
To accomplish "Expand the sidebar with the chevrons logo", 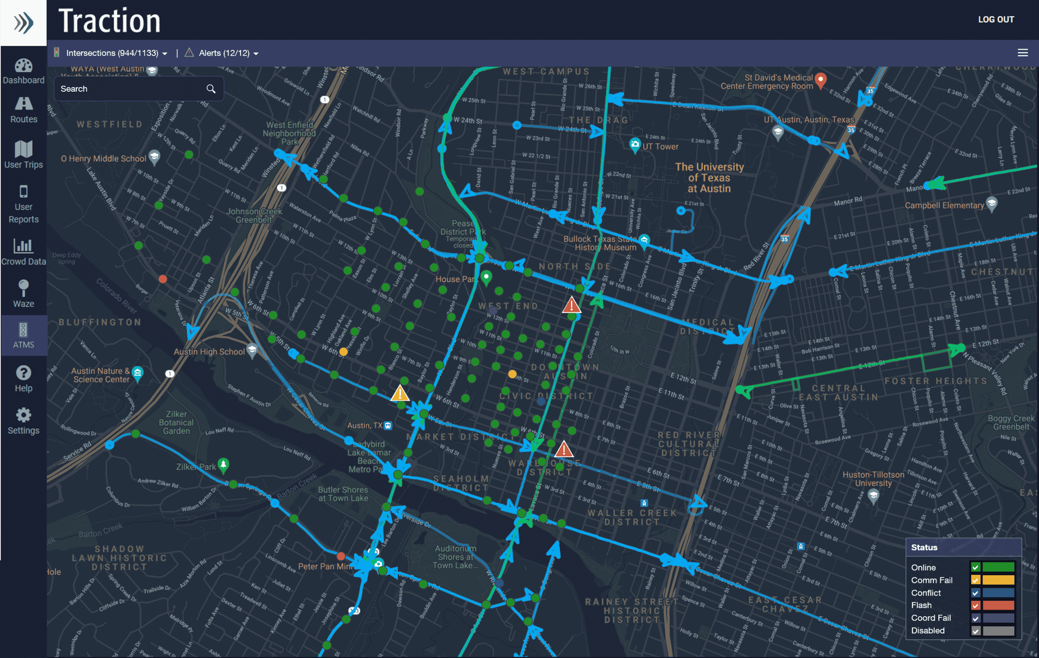I will (x=23, y=22).
